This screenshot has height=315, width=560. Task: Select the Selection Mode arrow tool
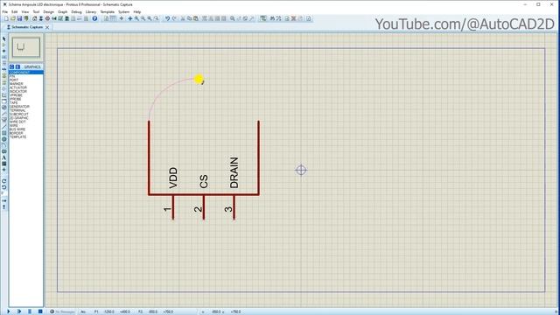tap(3, 38)
